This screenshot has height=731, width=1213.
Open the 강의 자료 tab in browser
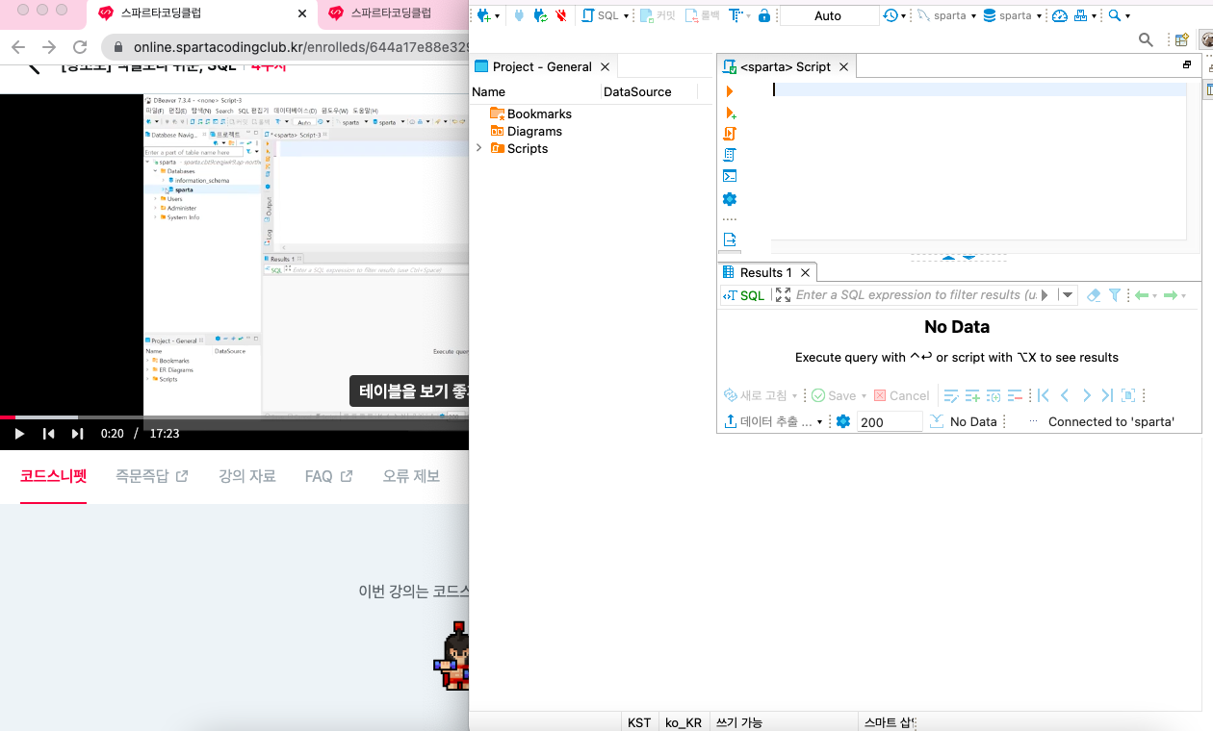(247, 476)
